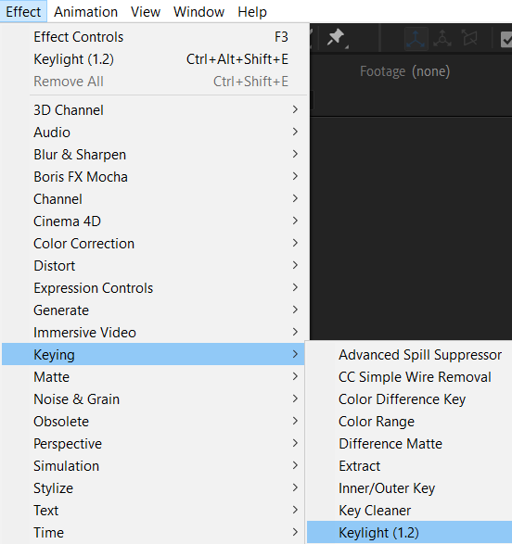Image resolution: width=512 pixels, height=544 pixels.
Task: Toggle the checkbox in the toolbar
Action: click(x=506, y=39)
